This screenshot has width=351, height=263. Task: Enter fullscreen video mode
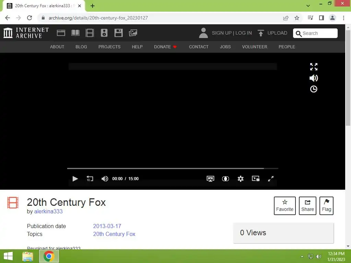coord(271,179)
